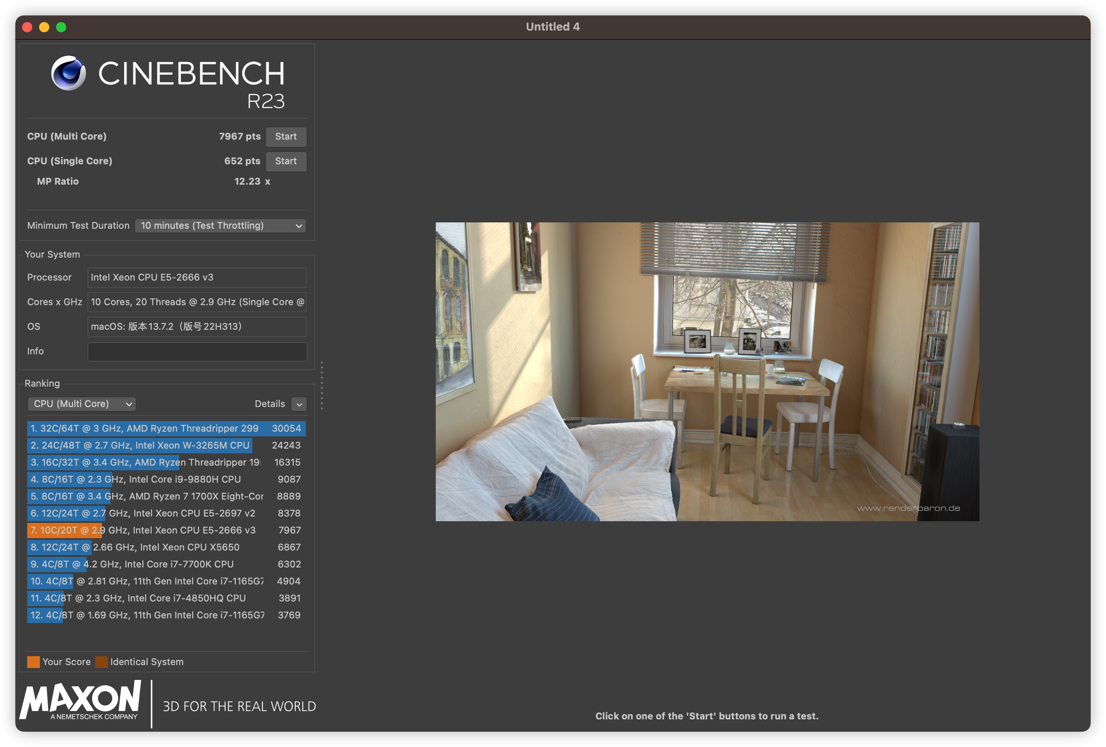
Task: Click the Processor field showing Intel Xeon E5-2666
Action: pos(197,277)
